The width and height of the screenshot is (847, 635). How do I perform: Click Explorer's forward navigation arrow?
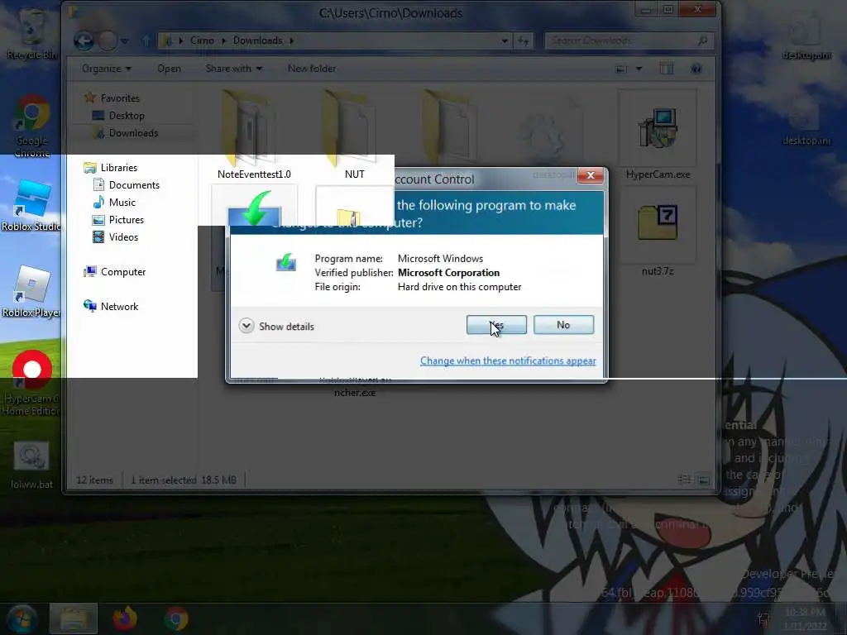(x=108, y=41)
